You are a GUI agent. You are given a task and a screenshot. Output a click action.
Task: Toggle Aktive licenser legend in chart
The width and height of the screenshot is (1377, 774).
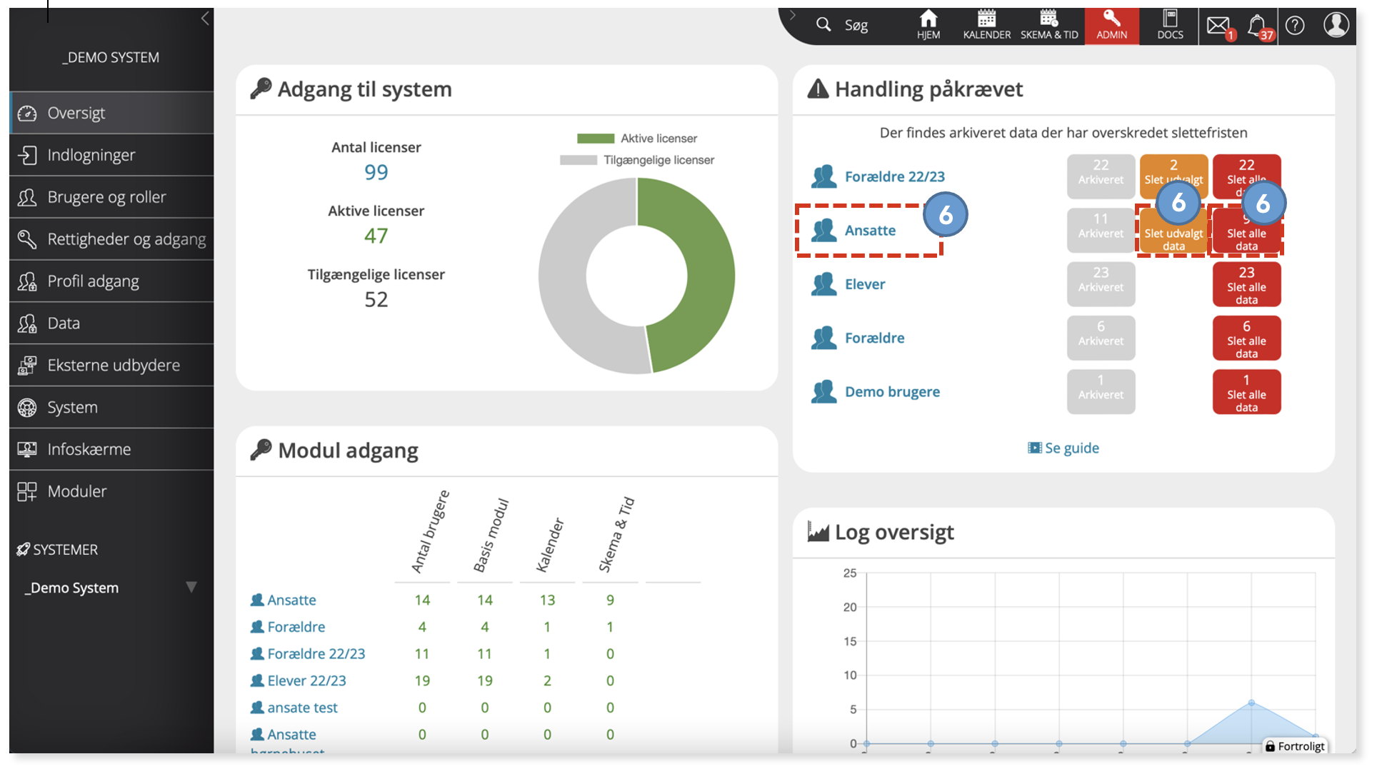[637, 139]
